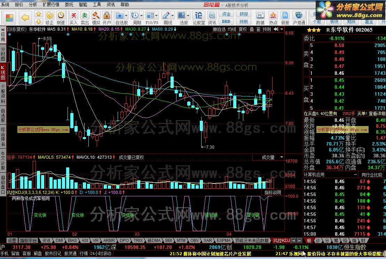Expand the 周期 period dropdown arrow
This screenshot has height=259, width=386.
click(141, 16)
